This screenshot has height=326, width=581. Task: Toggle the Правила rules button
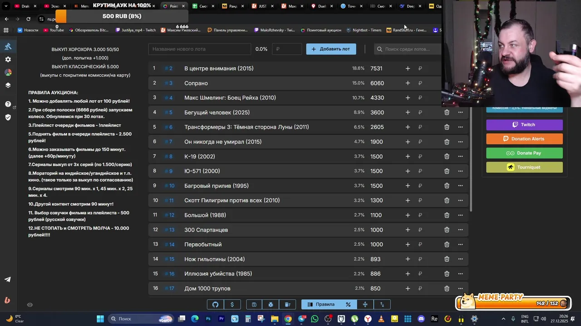321,304
